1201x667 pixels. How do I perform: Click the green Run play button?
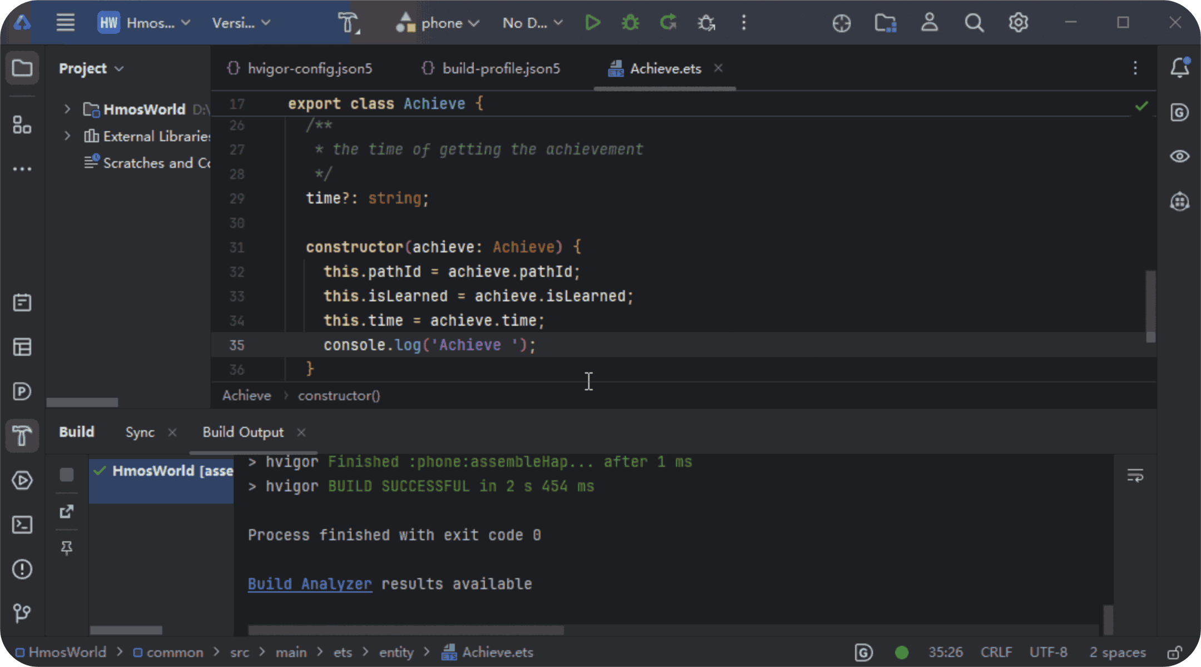coord(593,23)
